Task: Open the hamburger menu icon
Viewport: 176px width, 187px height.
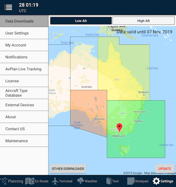Action: (8, 7)
